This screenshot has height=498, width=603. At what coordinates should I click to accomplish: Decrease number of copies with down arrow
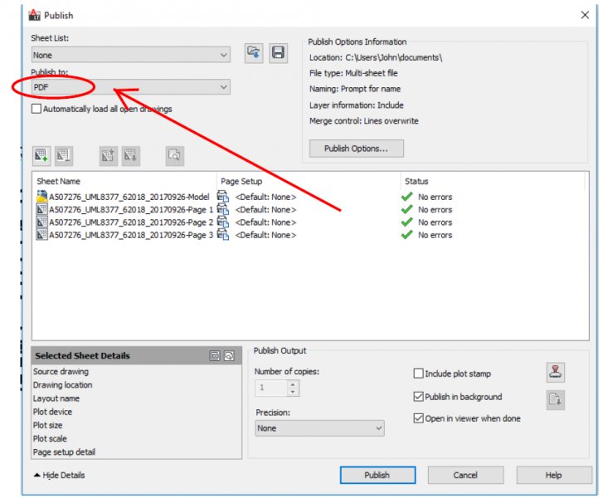tap(293, 392)
